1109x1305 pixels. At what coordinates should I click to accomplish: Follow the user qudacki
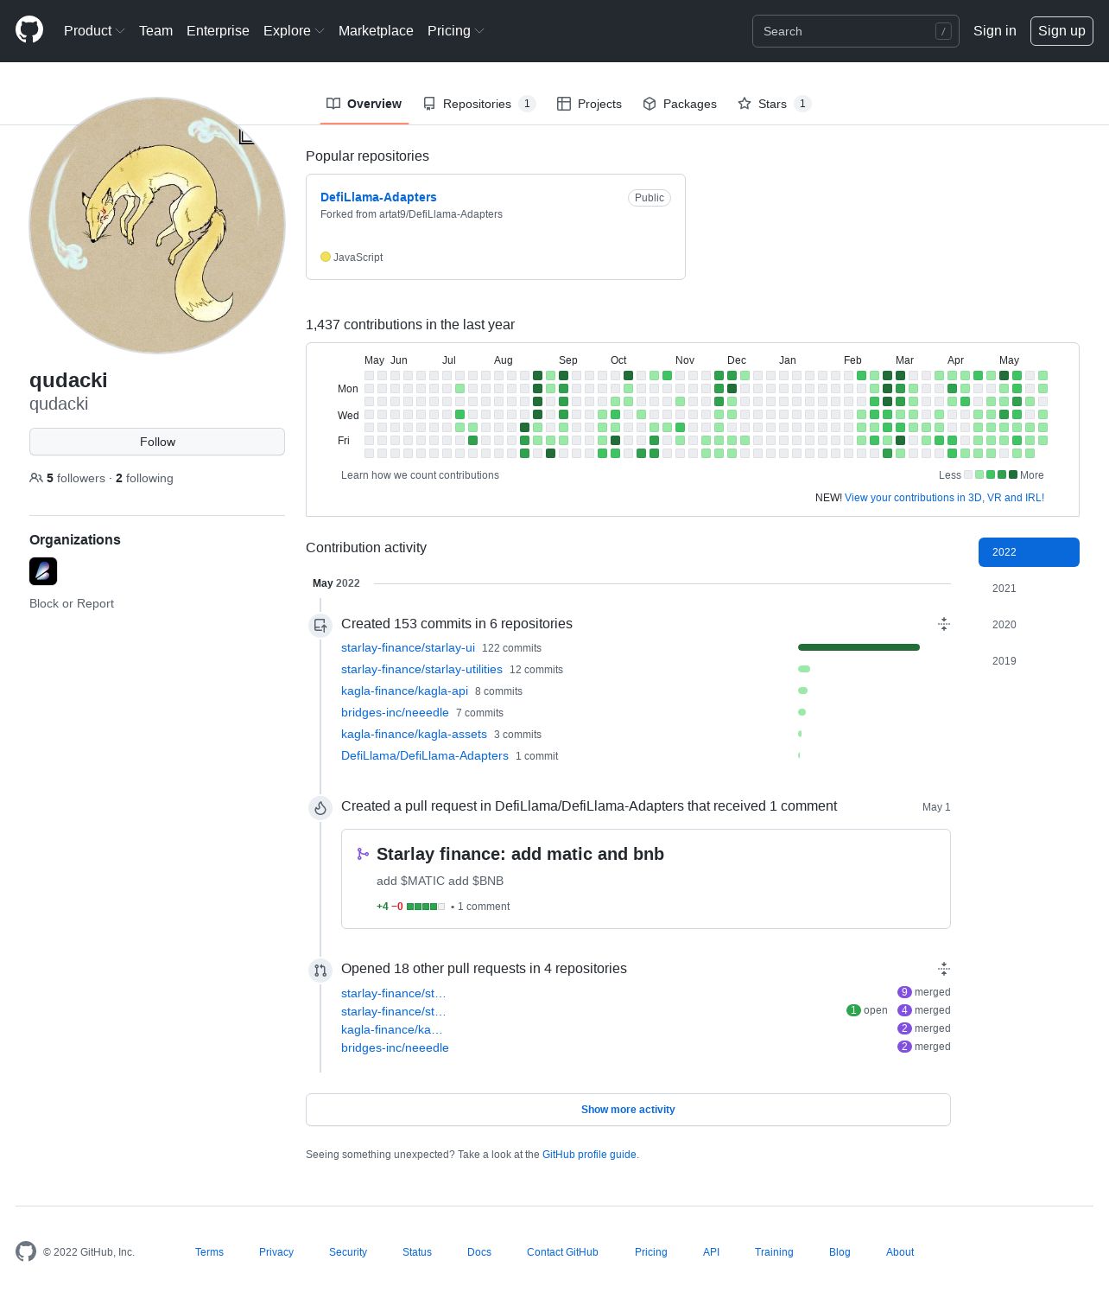[157, 442]
